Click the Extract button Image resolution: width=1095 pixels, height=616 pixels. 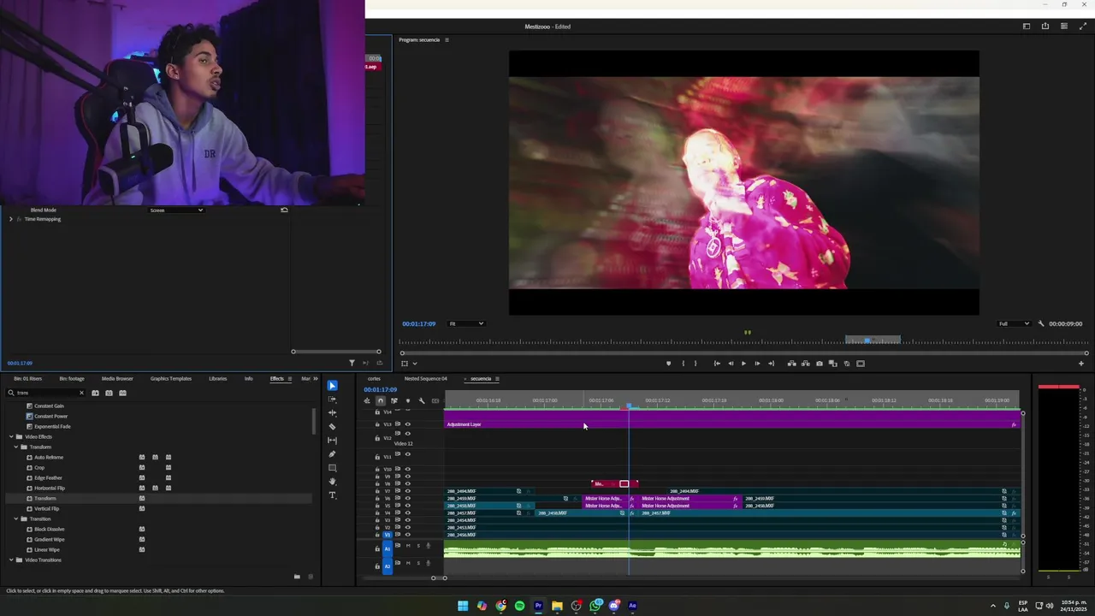805,364
